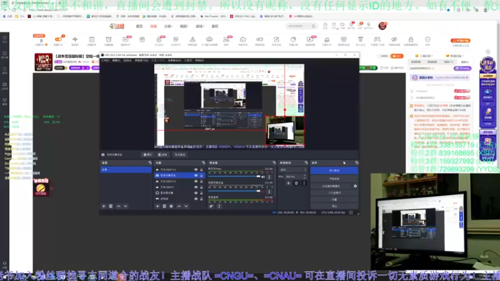Open Scene Transitions three-dot properties menu
The width and height of the screenshot is (500, 281).
pyautogui.click(x=304, y=183)
